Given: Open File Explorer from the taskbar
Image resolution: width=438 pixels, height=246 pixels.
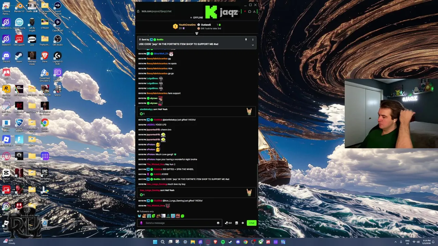Looking at the screenshot, I should [193, 242].
